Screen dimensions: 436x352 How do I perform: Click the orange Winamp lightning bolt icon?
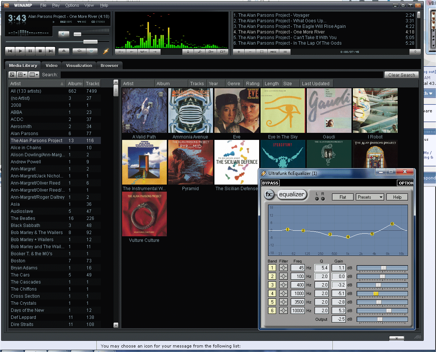tap(106, 51)
